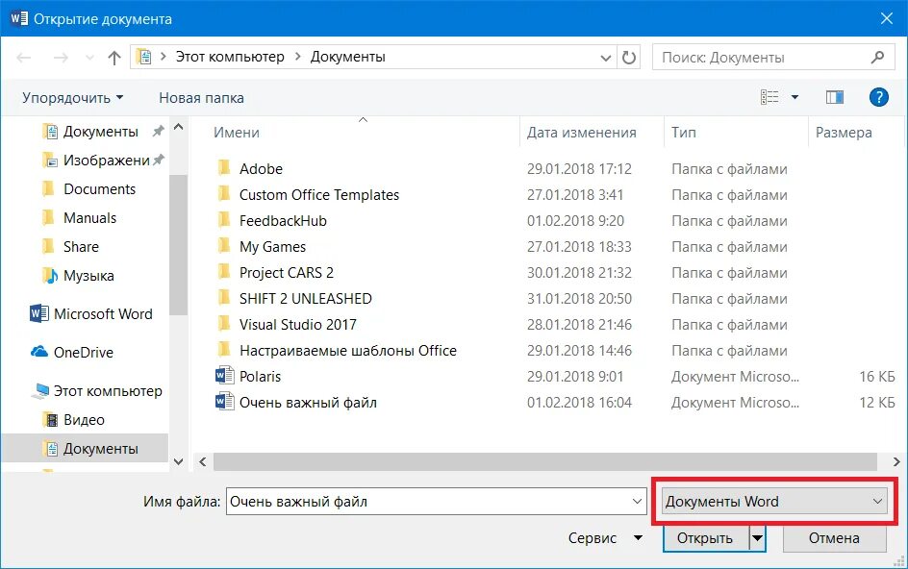Select Microsoft Word in the sidebar
This screenshot has height=569, width=908.
pos(103,313)
